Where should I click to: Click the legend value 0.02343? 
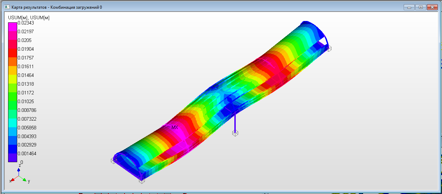click(x=26, y=23)
